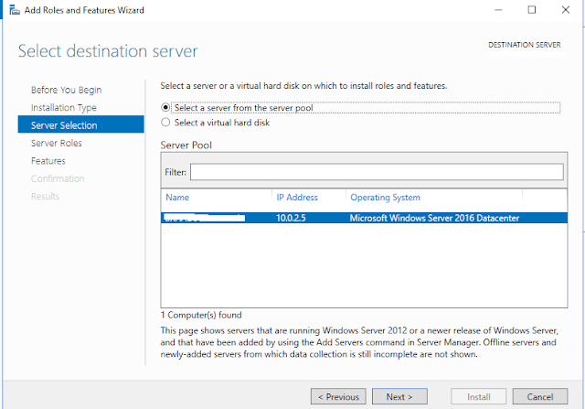Image resolution: width=585 pixels, height=409 pixels.
Task: Click into the Filter text box
Action: point(376,172)
